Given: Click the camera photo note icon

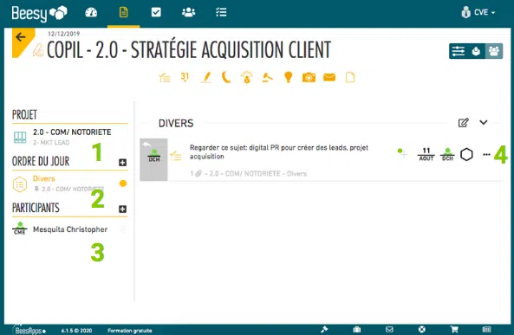Looking at the screenshot, I should (309, 78).
